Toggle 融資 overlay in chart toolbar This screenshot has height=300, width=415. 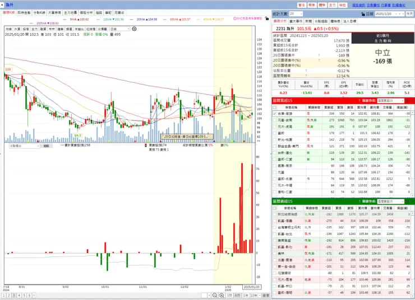point(43,29)
